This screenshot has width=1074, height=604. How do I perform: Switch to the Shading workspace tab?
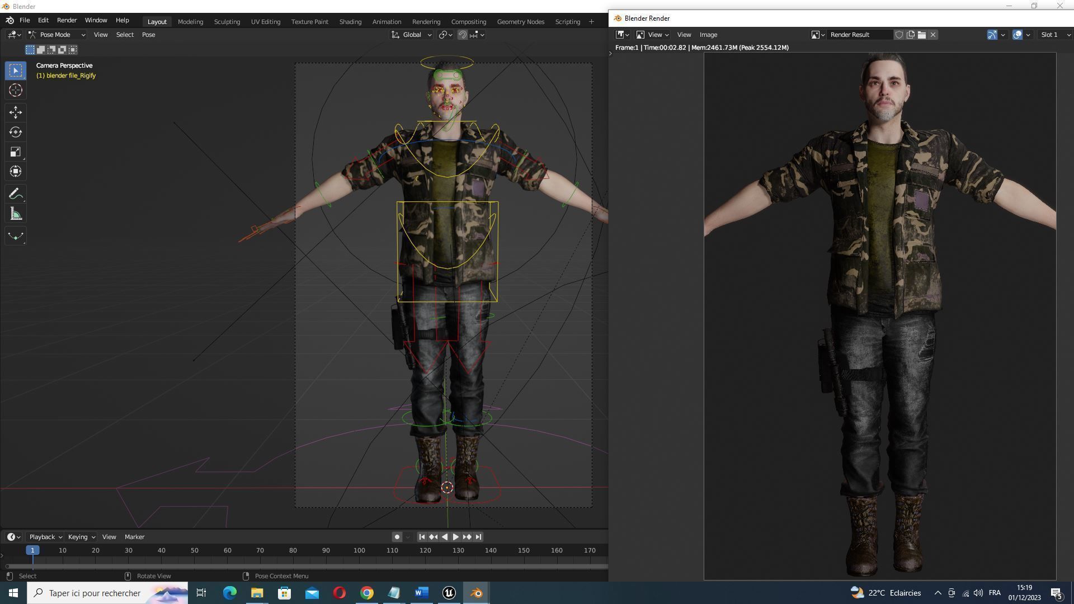click(x=350, y=22)
